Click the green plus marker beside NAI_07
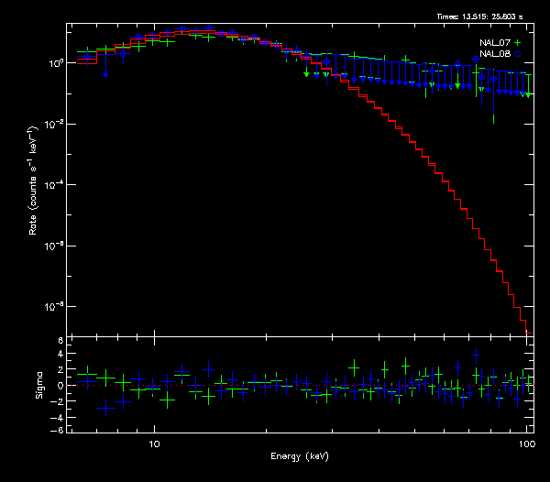 point(517,43)
